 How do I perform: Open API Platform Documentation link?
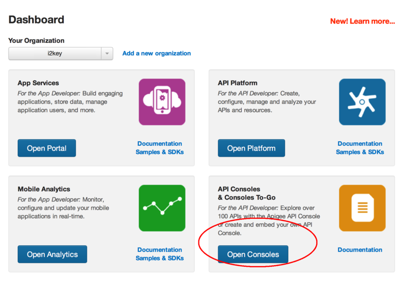click(360, 144)
